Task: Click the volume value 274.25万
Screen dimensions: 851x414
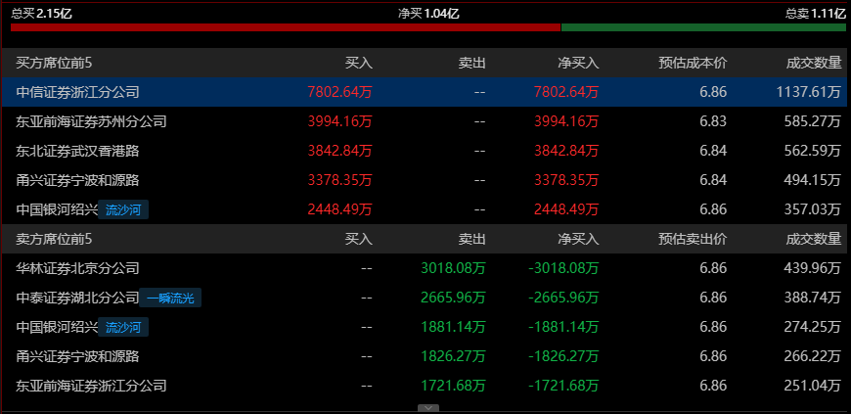Action: [x=813, y=327]
